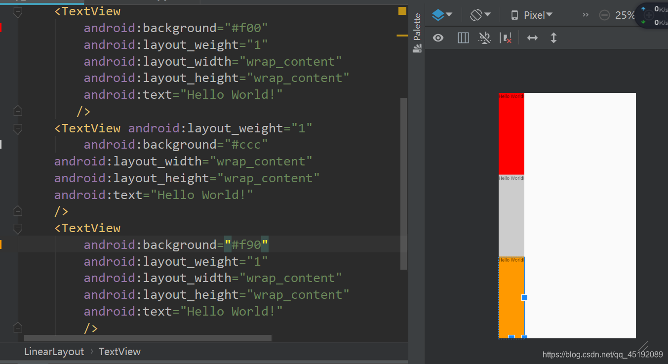This screenshot has width=668, height=364.
Task: Click the red #f00 gutter color swatch
Action: pyautogui.click(x=1, y=28)
